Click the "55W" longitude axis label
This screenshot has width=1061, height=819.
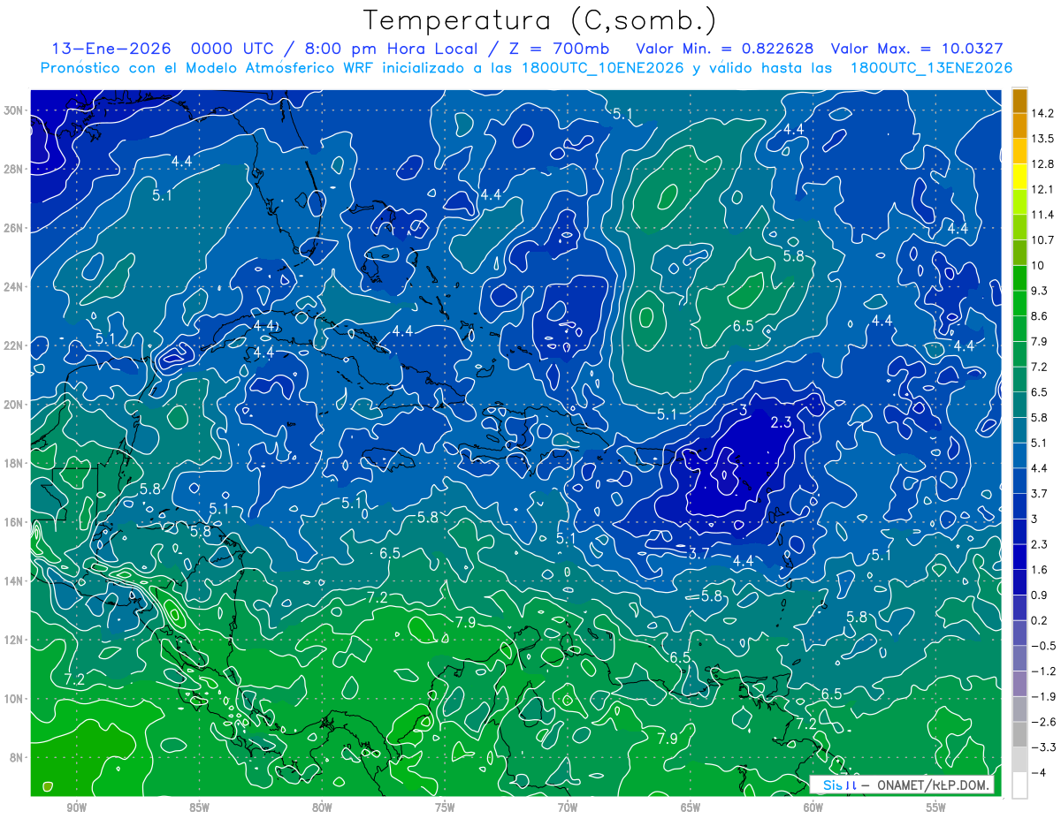(936, 808)
